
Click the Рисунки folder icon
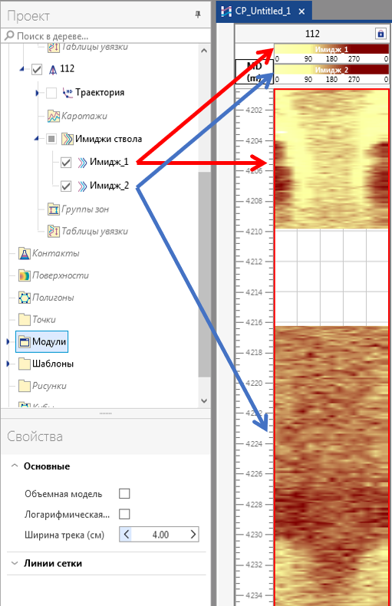[x=25, y=386]
